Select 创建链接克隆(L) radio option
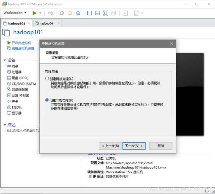 pos(47,79)
